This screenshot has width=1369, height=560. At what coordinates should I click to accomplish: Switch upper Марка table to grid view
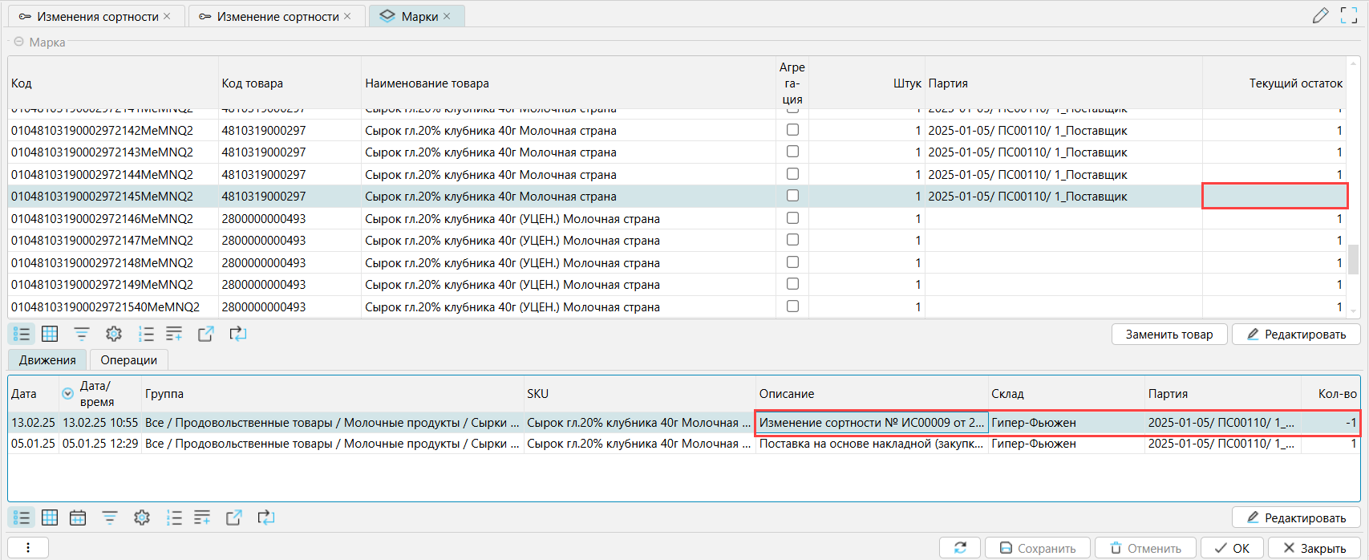tap(50, 334)
